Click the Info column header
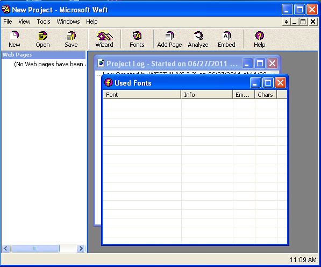This screenshot has height=267, width=321. pos(207,95)
